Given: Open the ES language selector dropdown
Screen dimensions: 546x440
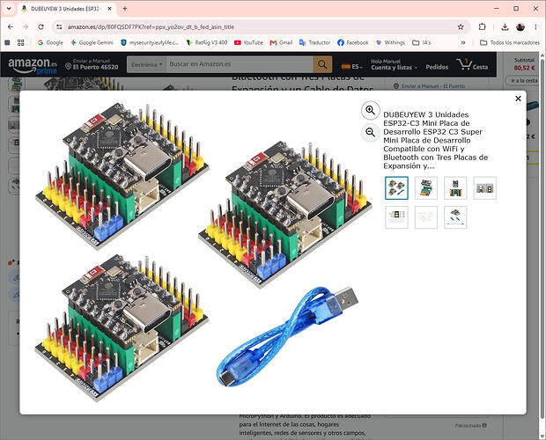Looking at the screenshot, I should coord(352,66).
